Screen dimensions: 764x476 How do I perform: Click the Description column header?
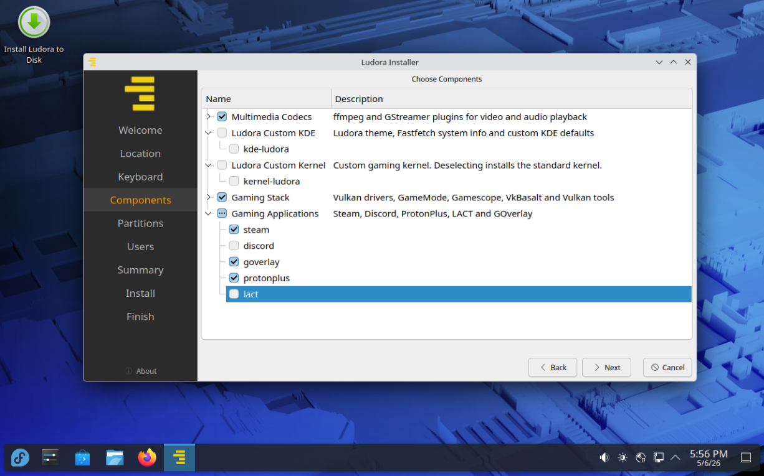[512, 98]
